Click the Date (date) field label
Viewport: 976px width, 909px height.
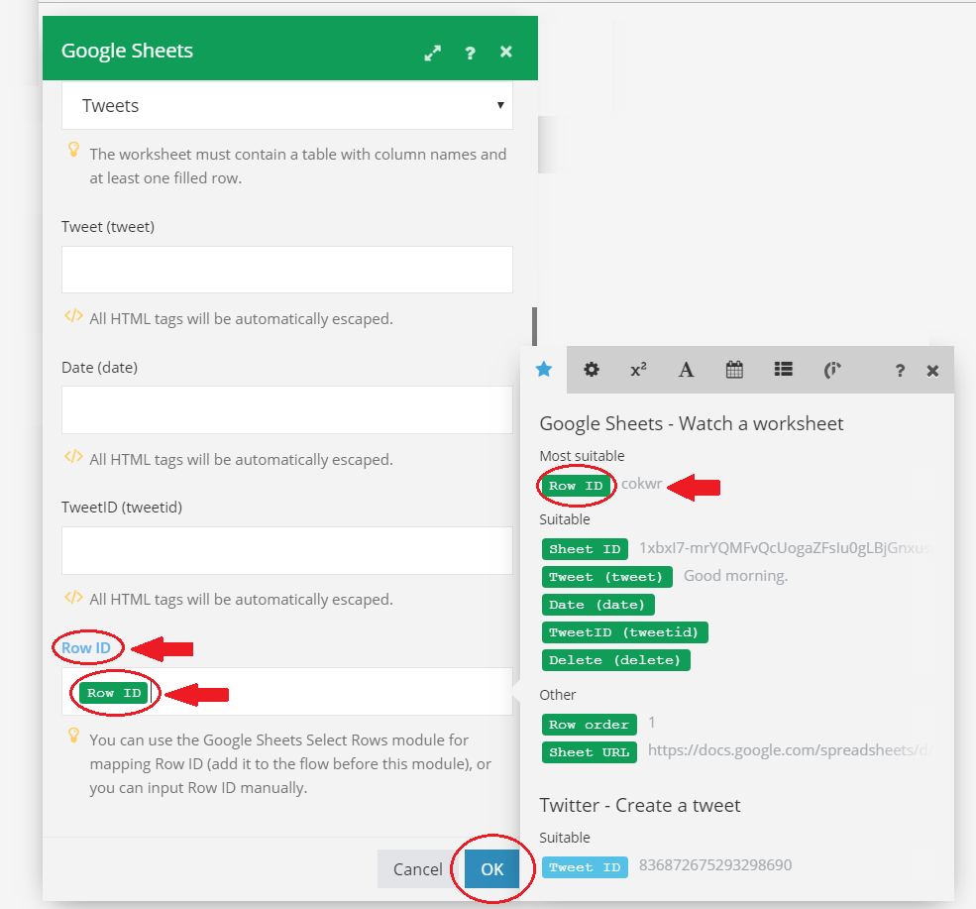click(100, 368)
